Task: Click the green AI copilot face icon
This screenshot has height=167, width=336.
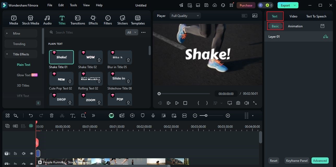Action: tap(111, 115)
